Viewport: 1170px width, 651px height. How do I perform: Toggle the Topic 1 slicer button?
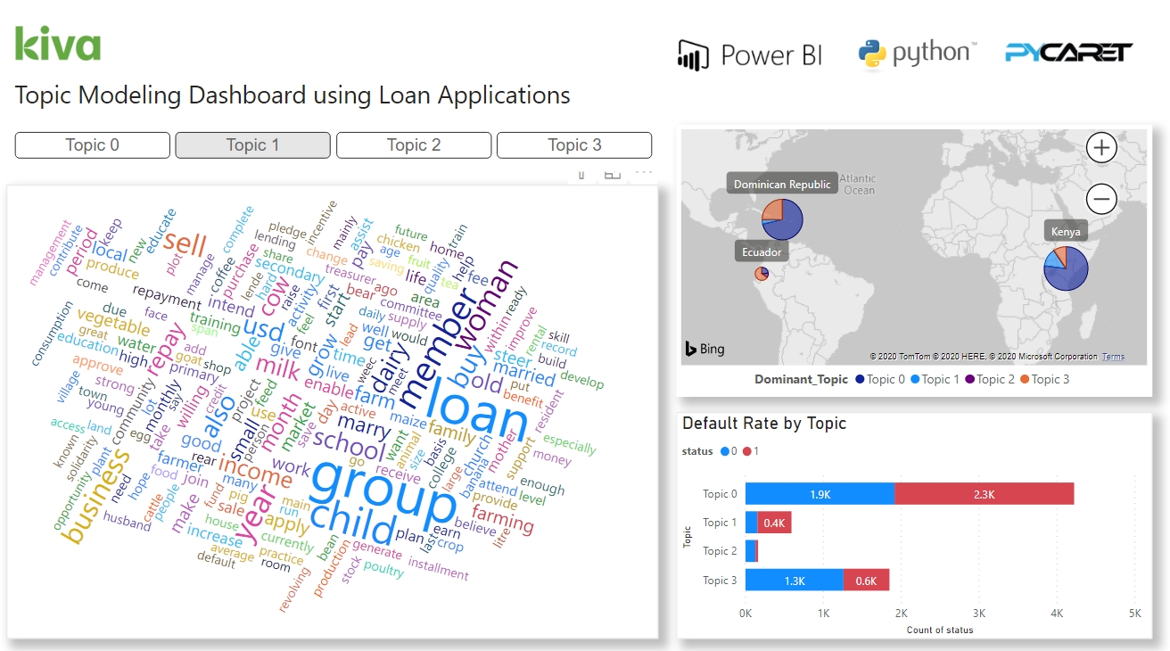pos(253,145)
